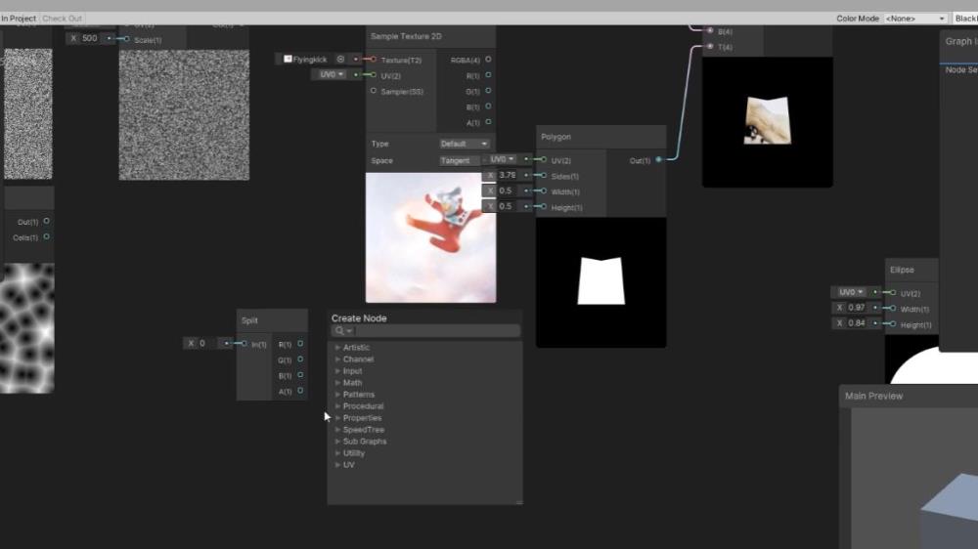Click the Polygon node Out(1) port

click(658, 159)
